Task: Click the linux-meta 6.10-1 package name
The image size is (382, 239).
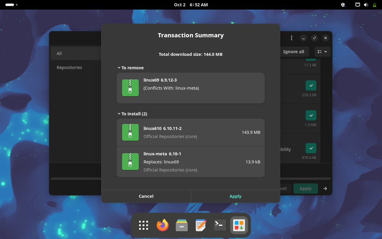Action: click(162, 154)
